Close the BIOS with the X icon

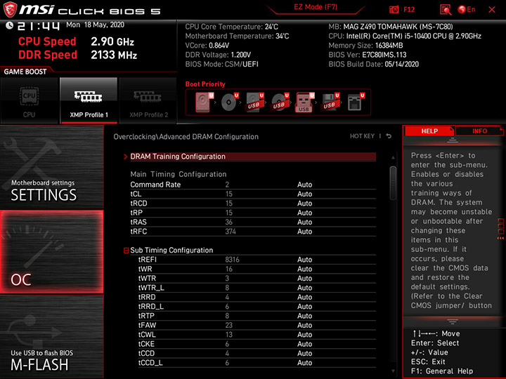tap(492, 10)
